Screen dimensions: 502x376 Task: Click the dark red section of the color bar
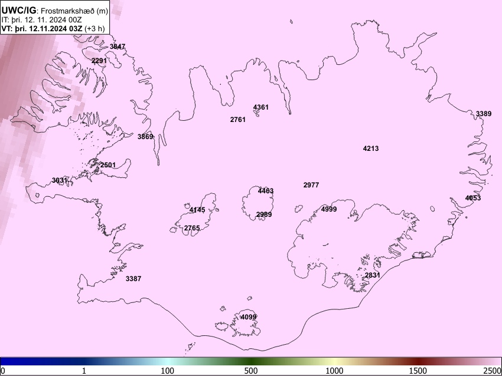418,362
